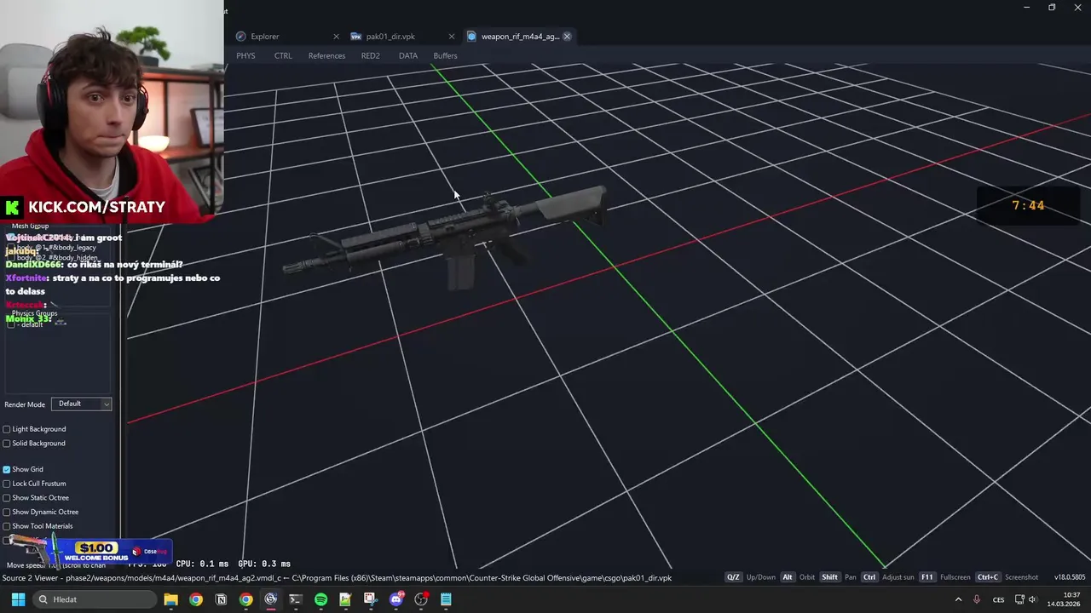Image resolution: width=1091 pixels, height=613 pixels.
Task: Click the Alt Orbit shortcut hint
Action: tap(798, 577)
